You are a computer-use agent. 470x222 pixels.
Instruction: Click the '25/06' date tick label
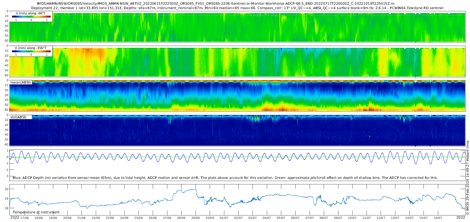coord(138,218)
